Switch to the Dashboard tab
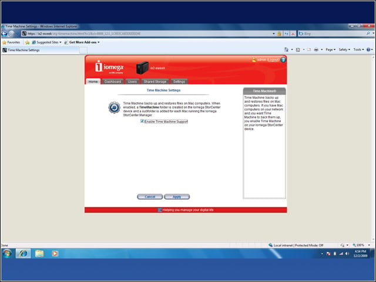This screenshot has height=282, width=376. pos(113,82)
